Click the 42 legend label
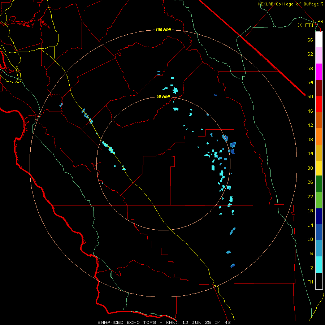This screenshot has width=325, height=325. coord(310,125)
